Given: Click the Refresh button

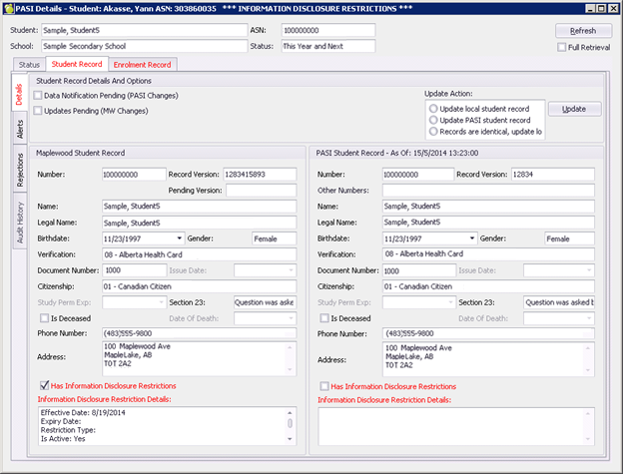Looking at the screenshot, I should (582, 31).
